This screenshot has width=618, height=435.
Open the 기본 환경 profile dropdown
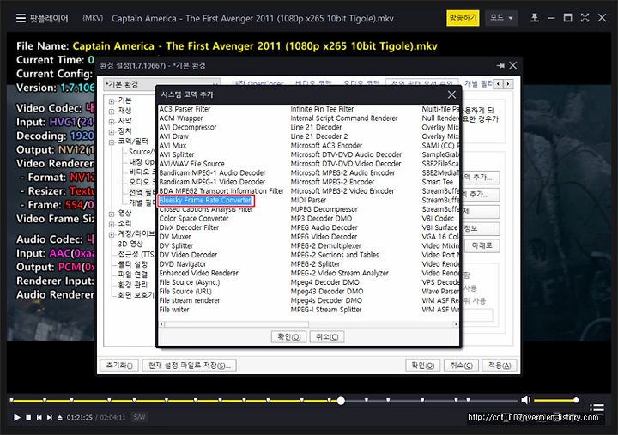(x=161, y=84)
